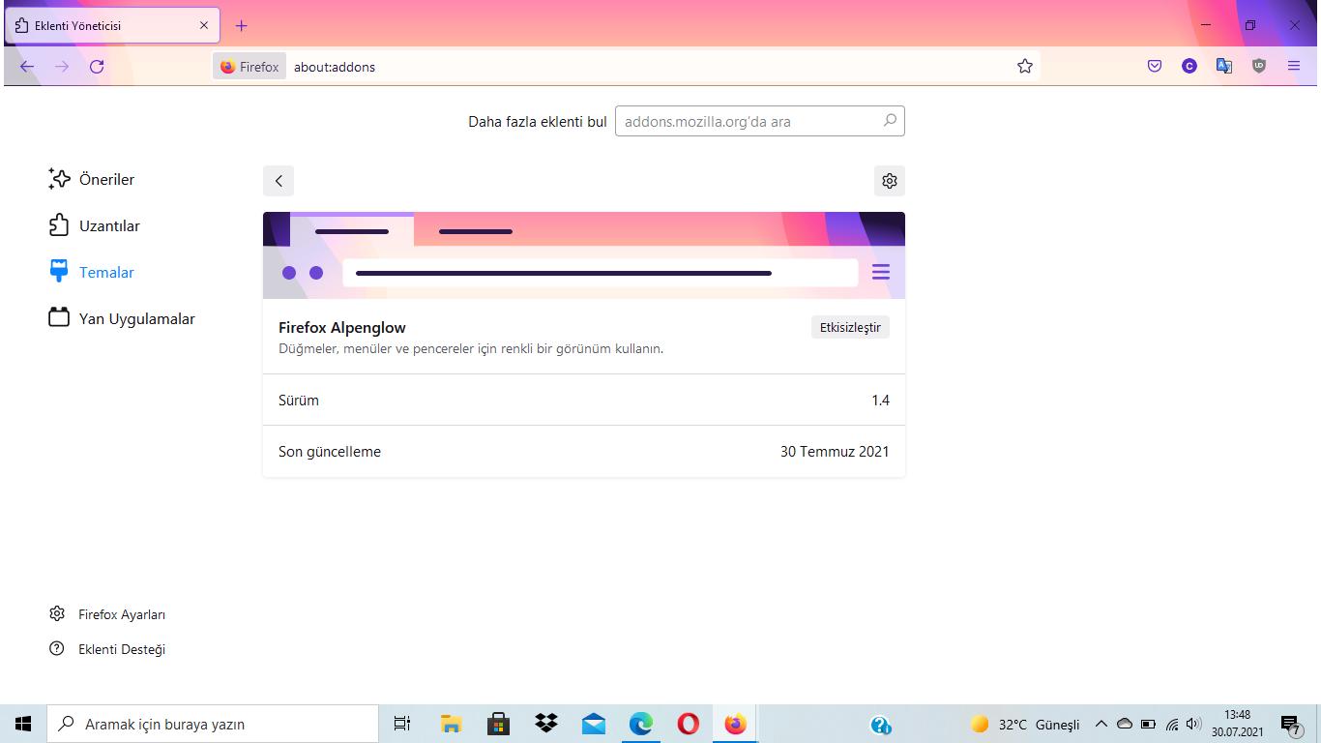
Task: Open the notification center icon
Action: point(1290,724)
